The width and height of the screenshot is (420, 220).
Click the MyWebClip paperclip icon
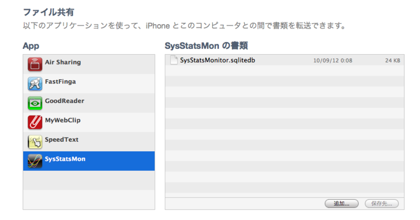pyautogui.click(x=35, y=122)
